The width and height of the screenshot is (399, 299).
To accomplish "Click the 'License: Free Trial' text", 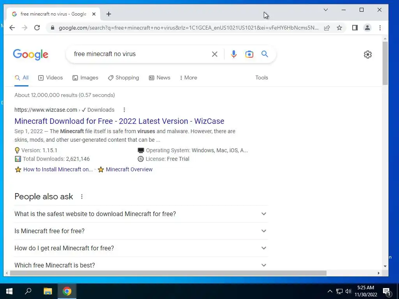I will point(168,159).
